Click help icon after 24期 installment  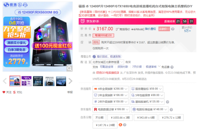[125, 125]
